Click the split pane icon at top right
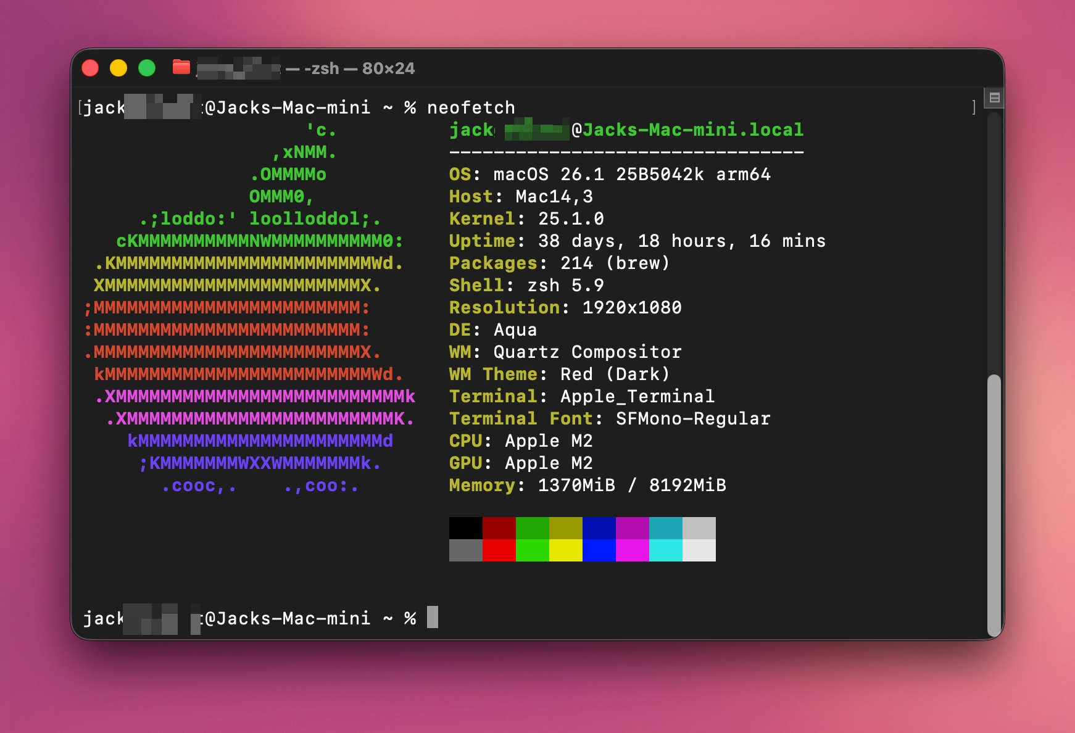This screenshot has width=1075, height=733. 994,97
